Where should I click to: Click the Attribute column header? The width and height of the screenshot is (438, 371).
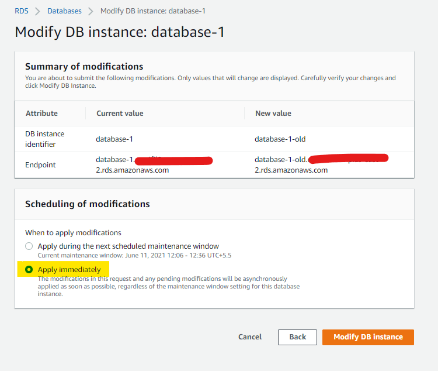click(x=41, y=114)
